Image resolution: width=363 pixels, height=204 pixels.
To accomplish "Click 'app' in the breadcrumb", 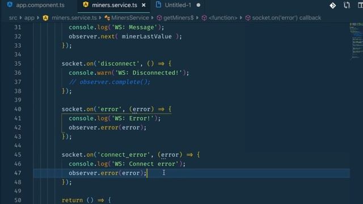I will pyautogui.click(x=29, y=18).
